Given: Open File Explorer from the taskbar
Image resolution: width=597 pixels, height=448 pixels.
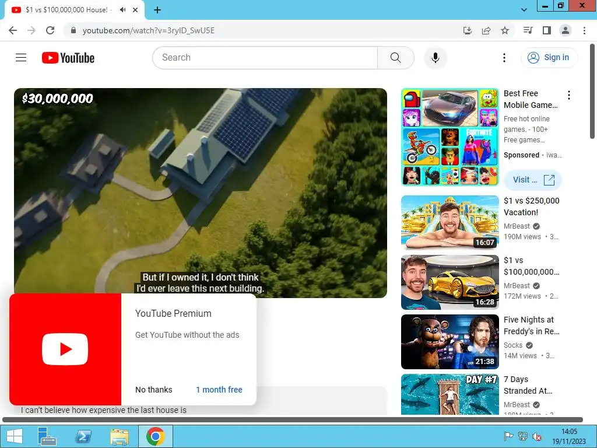Looking at the screenshot, I should 119,436.
